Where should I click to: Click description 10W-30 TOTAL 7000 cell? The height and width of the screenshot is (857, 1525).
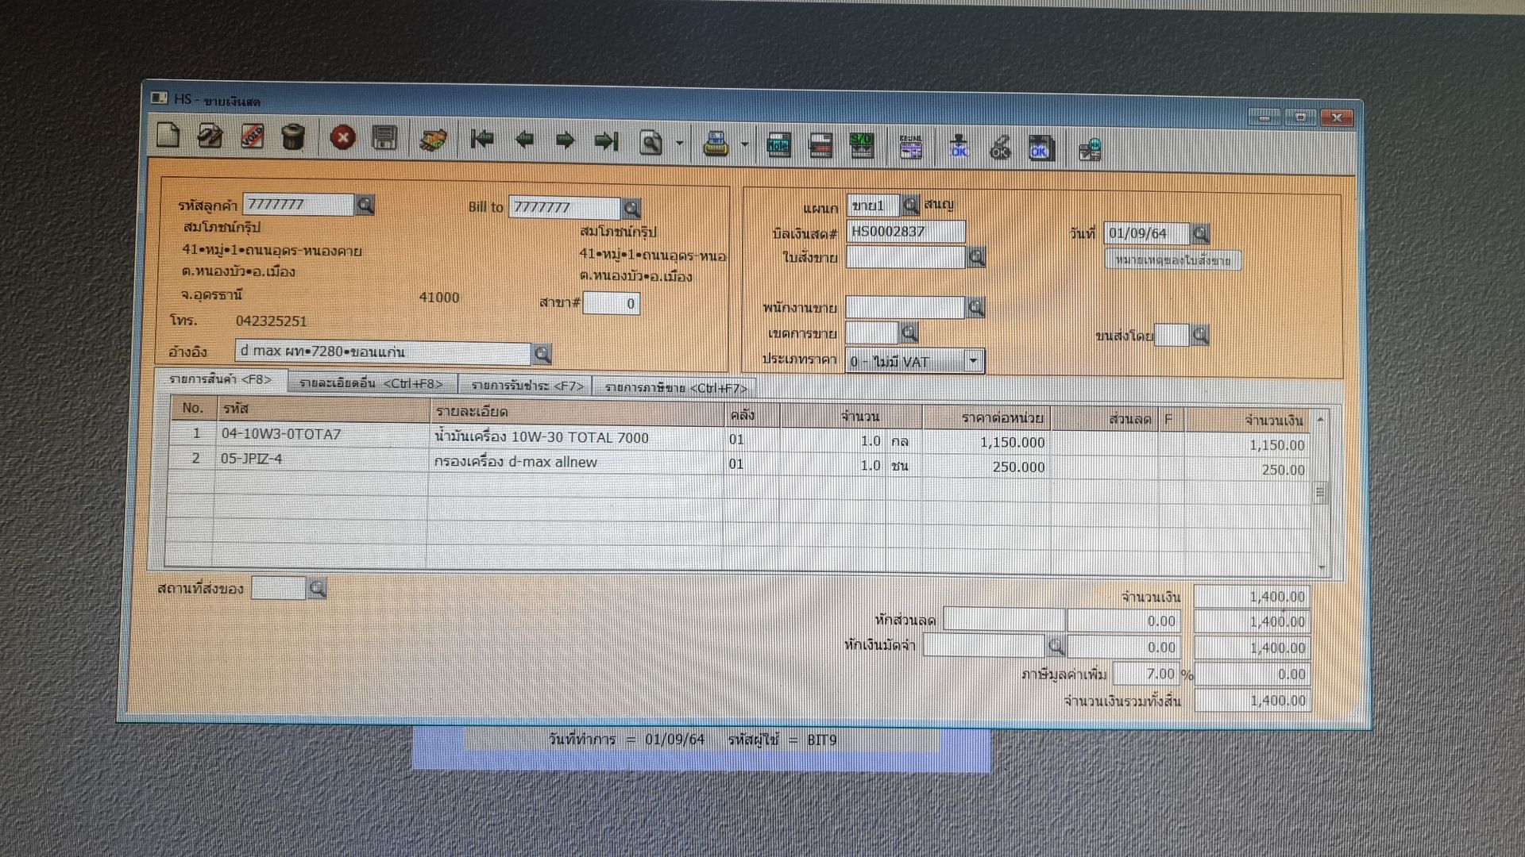577,437
